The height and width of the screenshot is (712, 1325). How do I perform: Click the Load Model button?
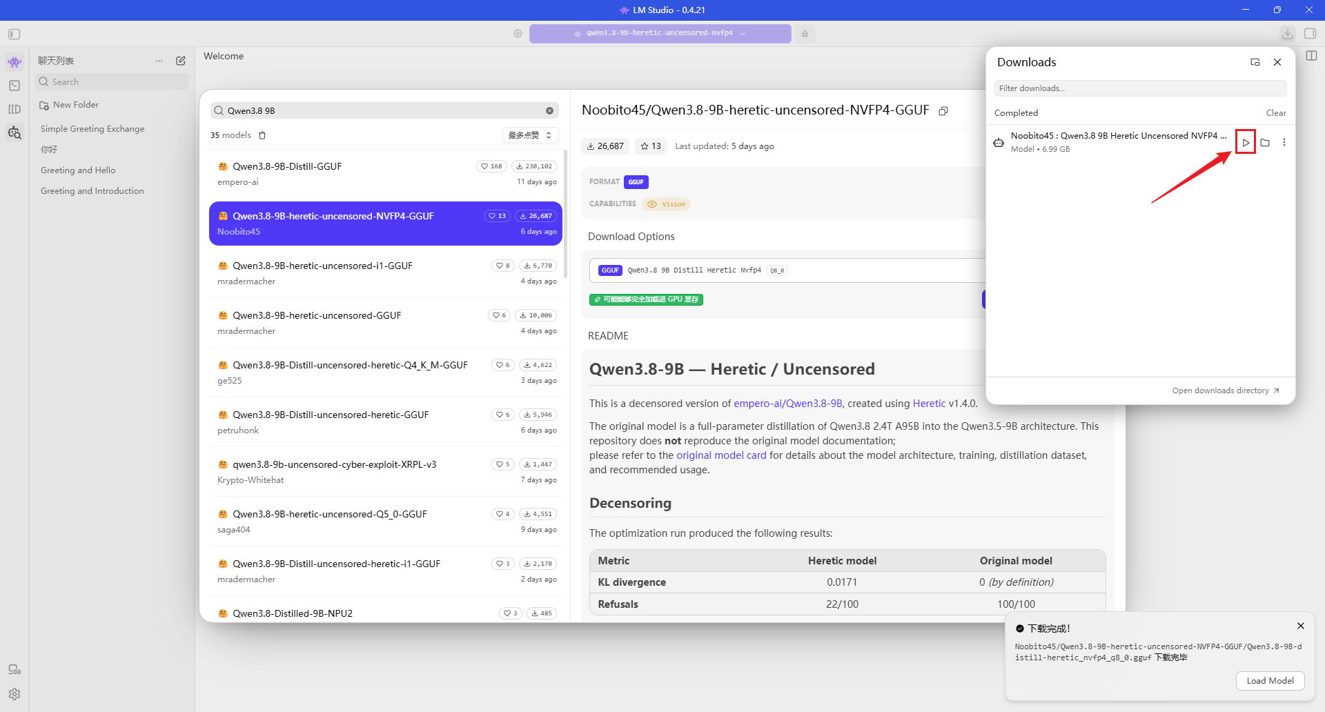pos(1270,681)
